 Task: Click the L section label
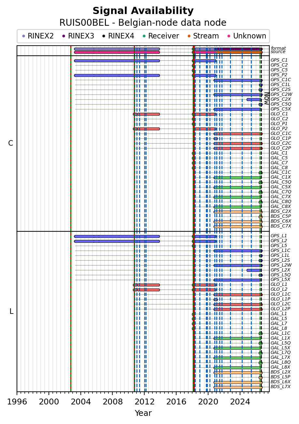(11, 312)
